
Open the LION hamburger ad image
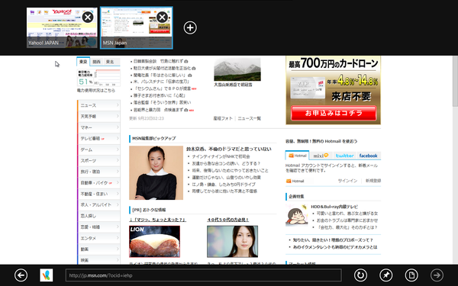pos(154,241)
